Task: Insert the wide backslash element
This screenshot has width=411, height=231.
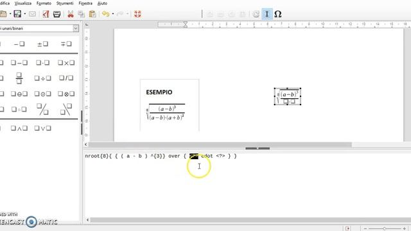Action: pyautogui.click(x=66, y=109)
